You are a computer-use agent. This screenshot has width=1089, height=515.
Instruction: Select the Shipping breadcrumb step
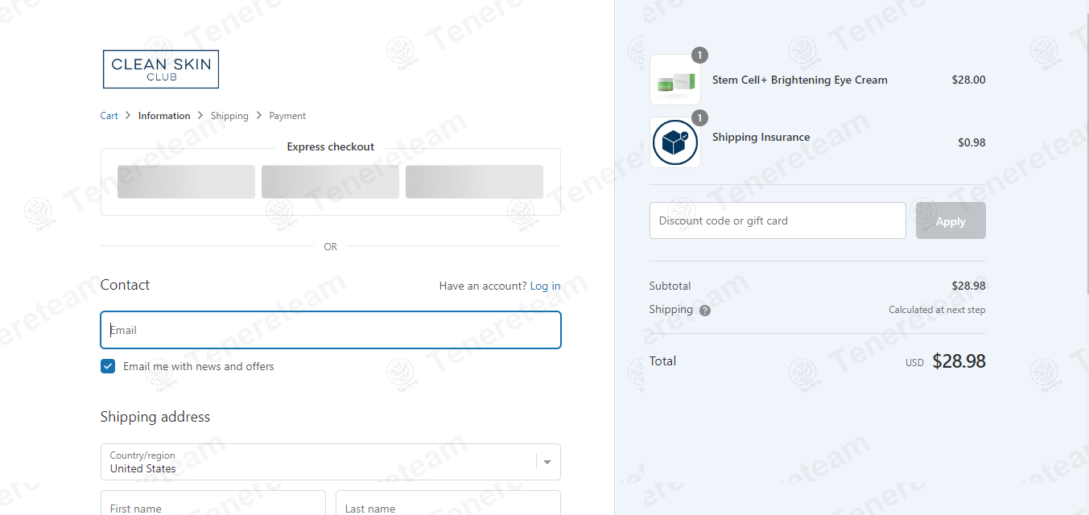229,116
